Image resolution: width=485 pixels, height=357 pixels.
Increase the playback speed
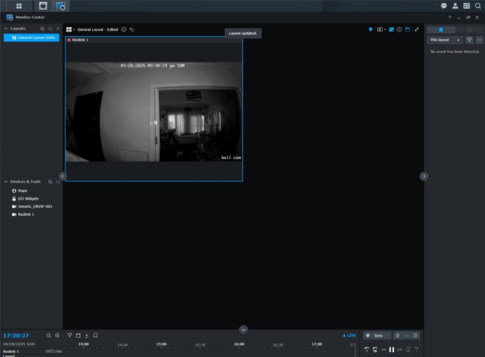point(416,335)
